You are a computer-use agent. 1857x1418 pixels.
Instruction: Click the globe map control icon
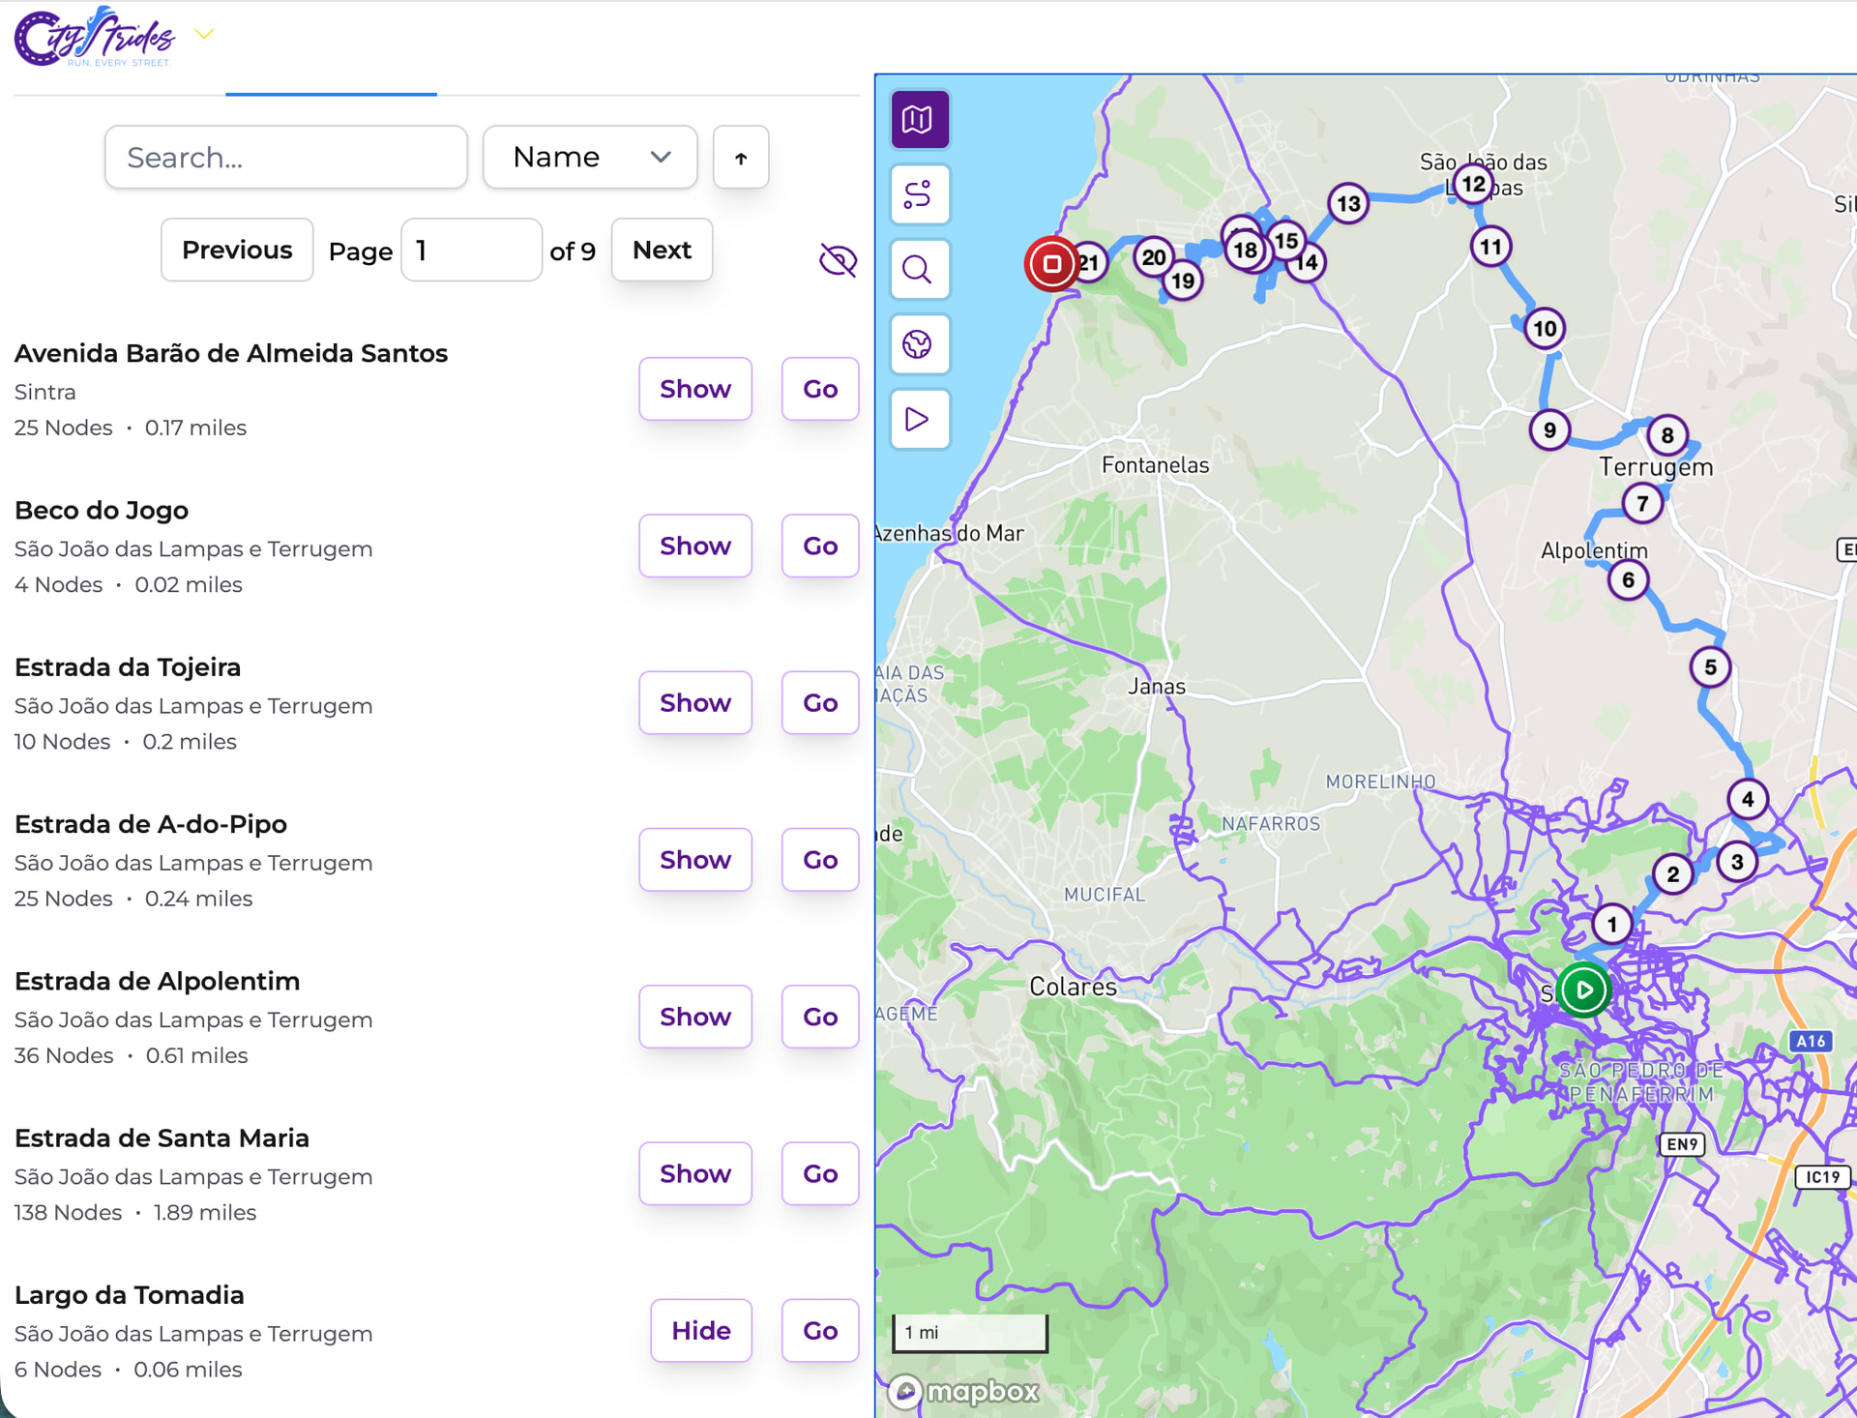tap(919, 344)
